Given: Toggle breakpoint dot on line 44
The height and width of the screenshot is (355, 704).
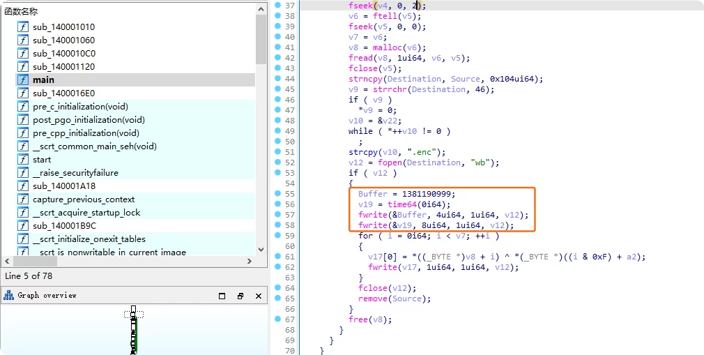Looking at the screenshot, I should point(277,79).
